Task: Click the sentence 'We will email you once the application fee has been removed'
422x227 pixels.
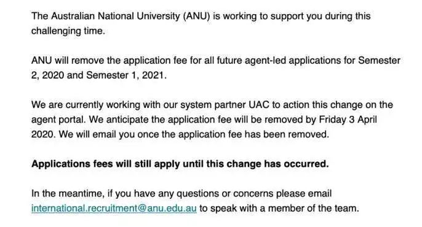Action: (194, 134)
